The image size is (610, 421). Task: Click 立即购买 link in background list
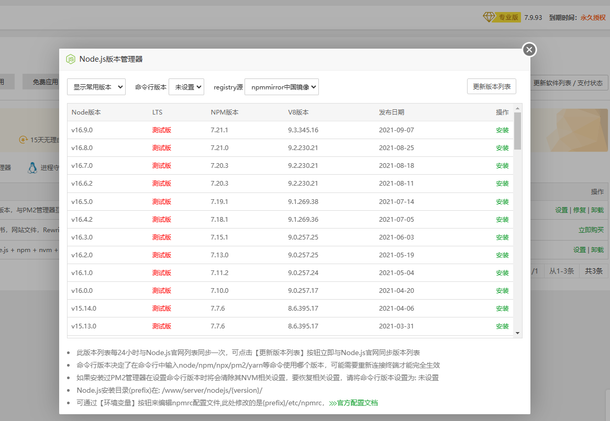point(591,230)
